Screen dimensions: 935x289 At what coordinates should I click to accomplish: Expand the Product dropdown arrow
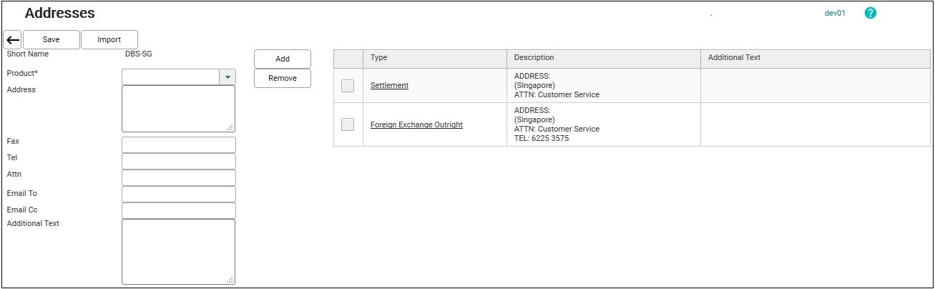tap(227, 77)
